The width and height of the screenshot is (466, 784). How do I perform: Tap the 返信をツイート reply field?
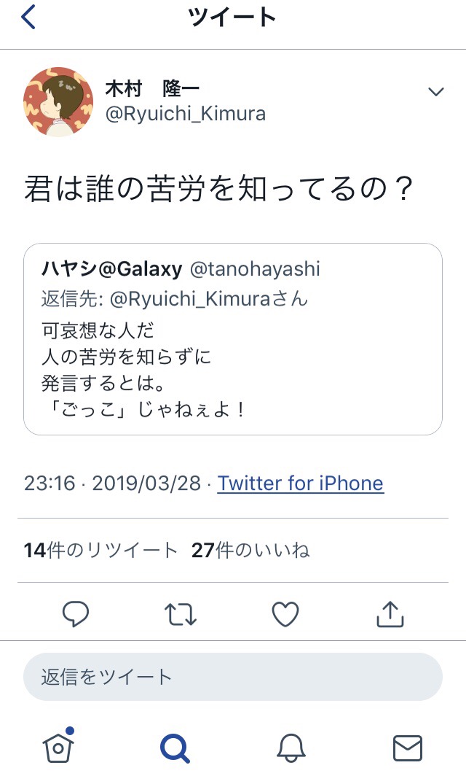[233, 677]
